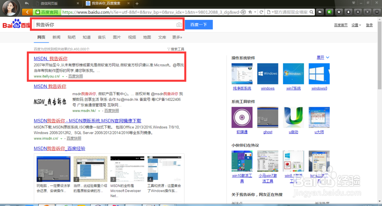Select the 文库 search category
The width and height of the screenshot is (382, 206).
[x=162, y=37]
